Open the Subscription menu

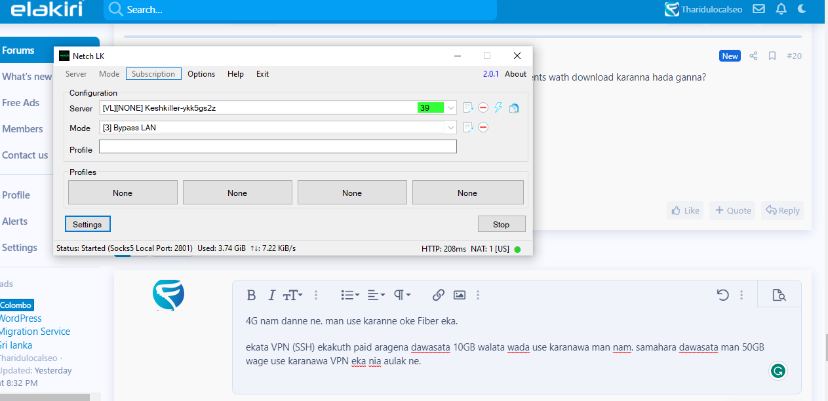point(153,74)
